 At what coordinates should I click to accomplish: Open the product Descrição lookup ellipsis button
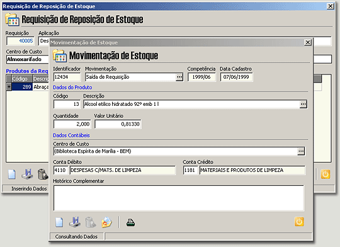coord(303,104)
